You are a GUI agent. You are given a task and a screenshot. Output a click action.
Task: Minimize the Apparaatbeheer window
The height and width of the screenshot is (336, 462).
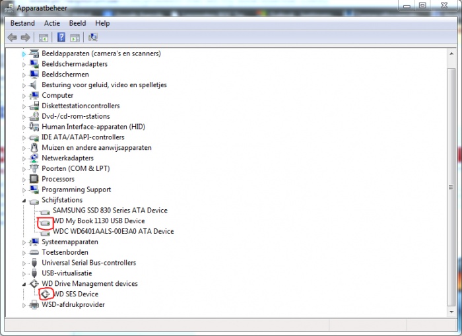click(x=407, y=5)
